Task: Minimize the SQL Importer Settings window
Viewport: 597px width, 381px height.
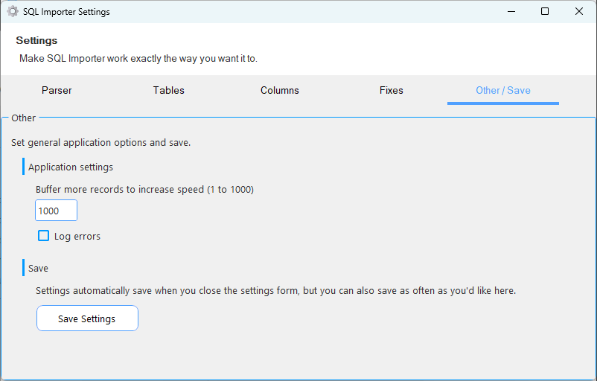Action: 511,11
